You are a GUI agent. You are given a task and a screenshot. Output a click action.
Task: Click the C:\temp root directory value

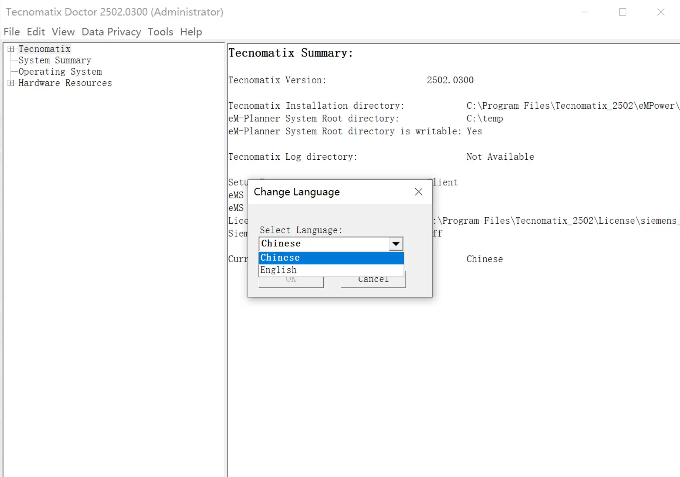(484, 119)
